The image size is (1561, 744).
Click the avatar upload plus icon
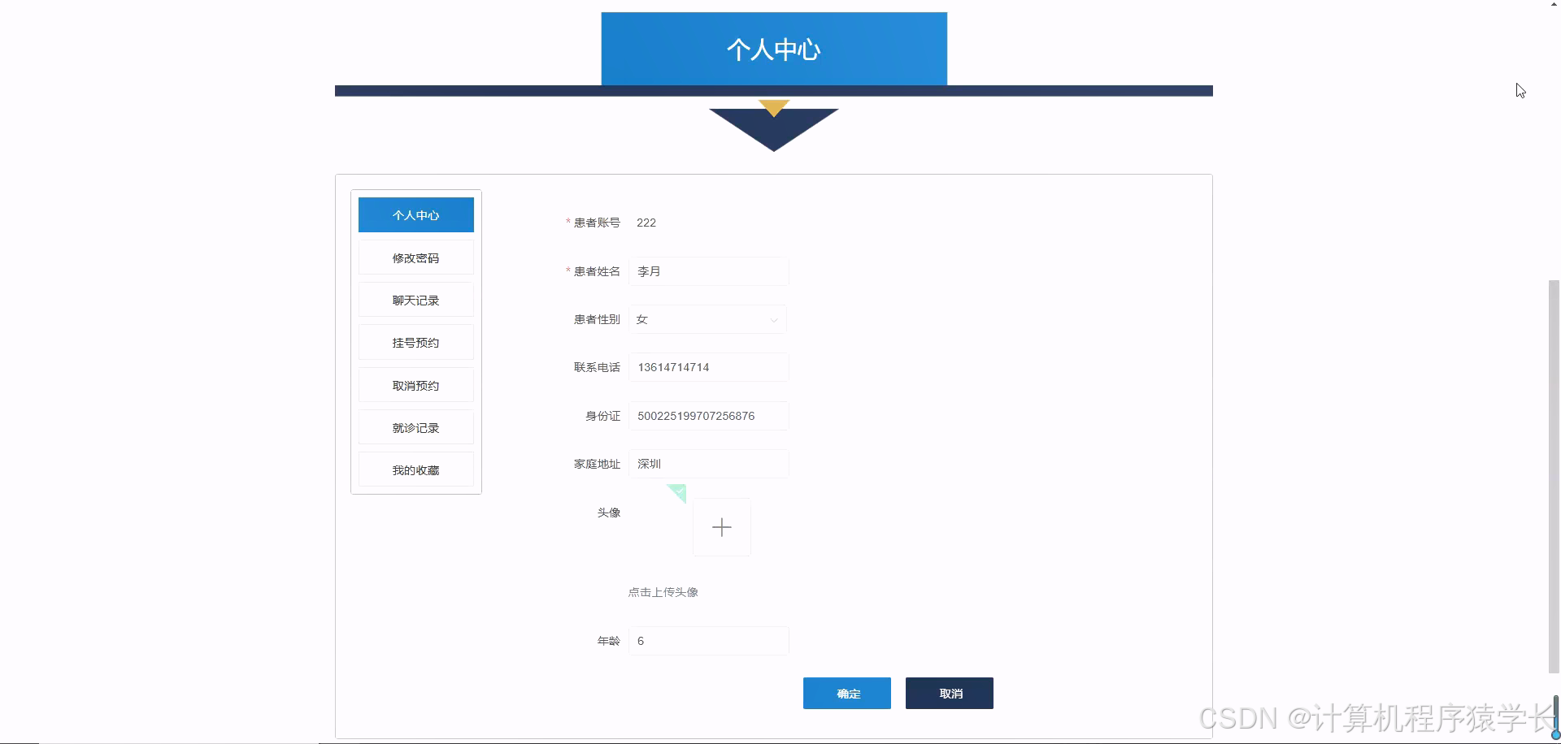pos(722,526)
